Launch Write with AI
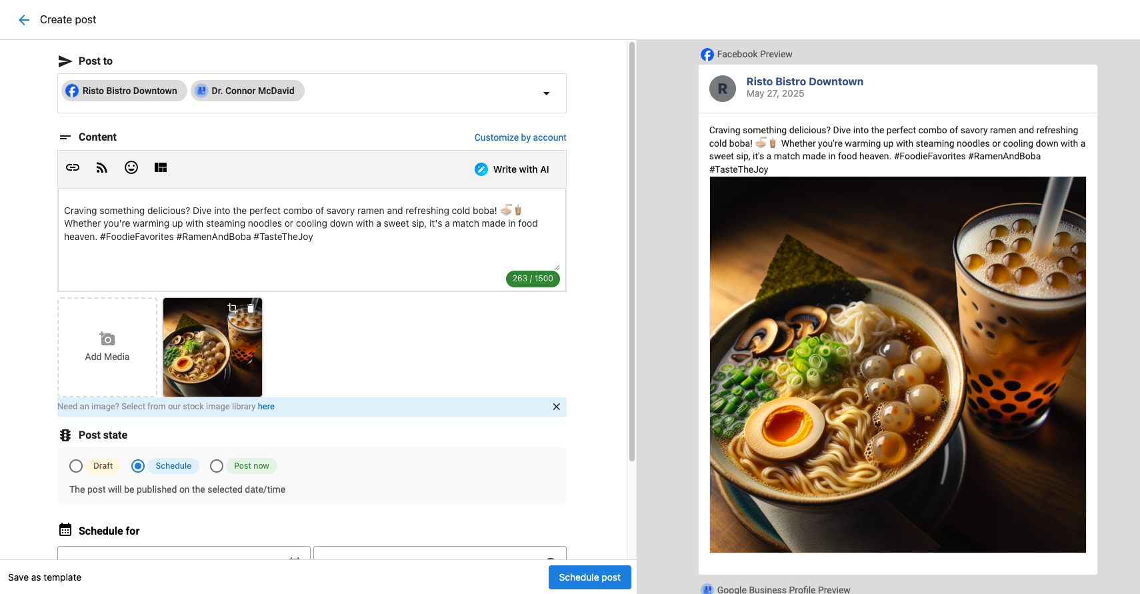Viewport: 1140px width, 594px height. point(512,169)
